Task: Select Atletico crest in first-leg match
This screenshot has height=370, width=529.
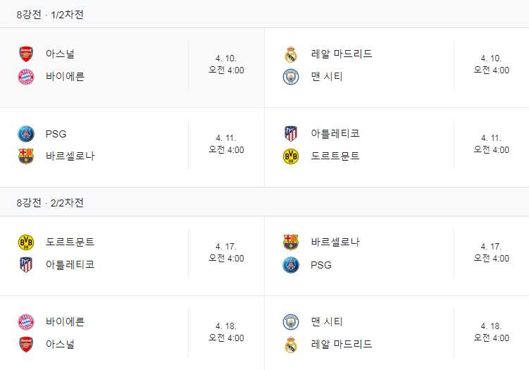Action: tap(291, 133)
